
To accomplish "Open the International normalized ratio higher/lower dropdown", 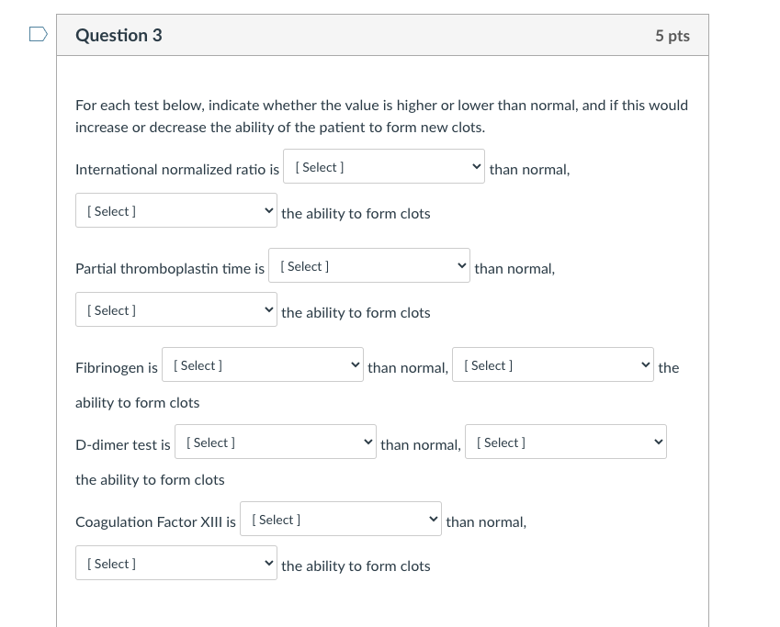I will [x=383, y=167].
